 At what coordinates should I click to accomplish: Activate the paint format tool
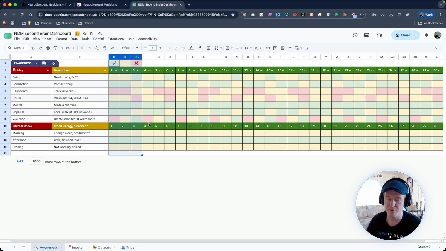(55, 48)
